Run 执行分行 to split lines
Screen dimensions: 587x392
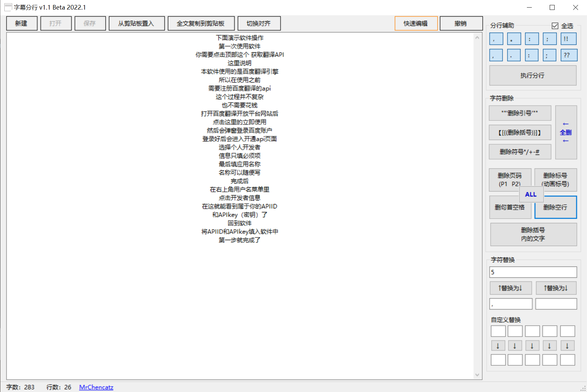[533, 75]
